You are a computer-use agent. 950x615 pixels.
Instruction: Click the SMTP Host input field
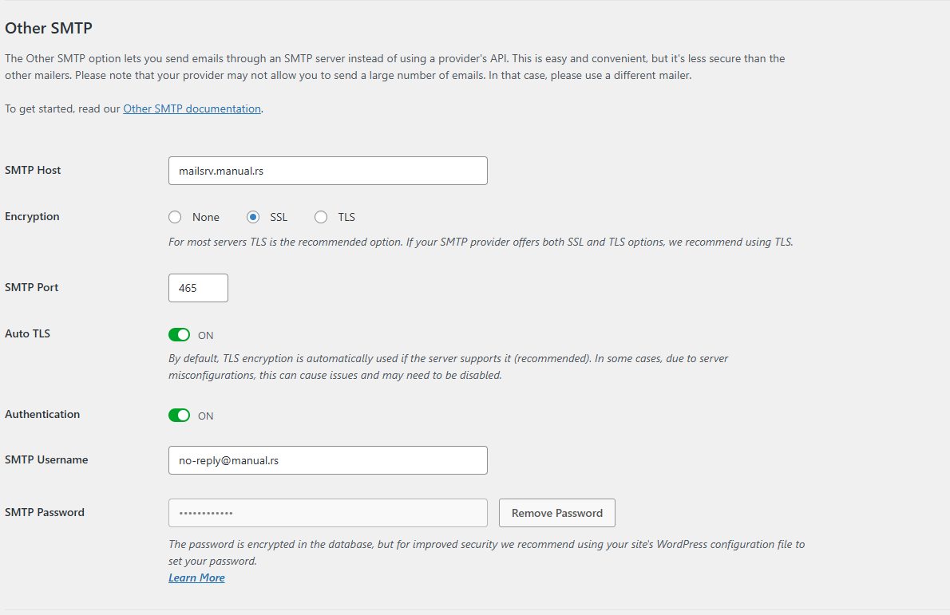click(327, 171)
